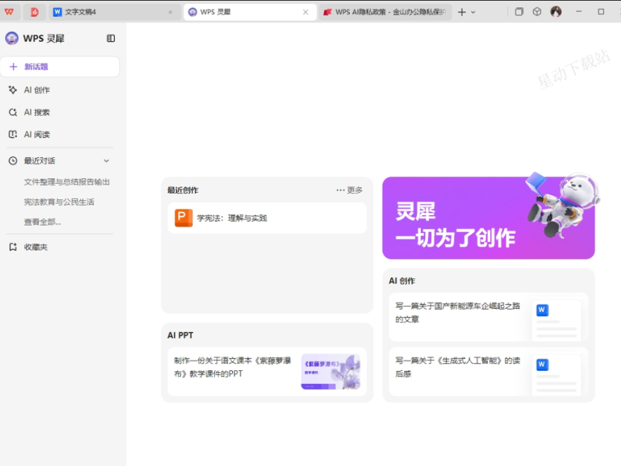Image resolution: width=621 pixels, height=466 pixels.
Task: Click the AI 创作 sparkle icon
Action: coord(12,90)
